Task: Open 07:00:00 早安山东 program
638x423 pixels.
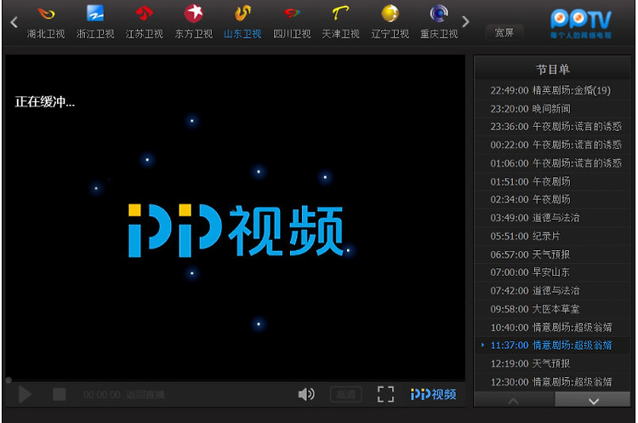Action: pos(552,272)
